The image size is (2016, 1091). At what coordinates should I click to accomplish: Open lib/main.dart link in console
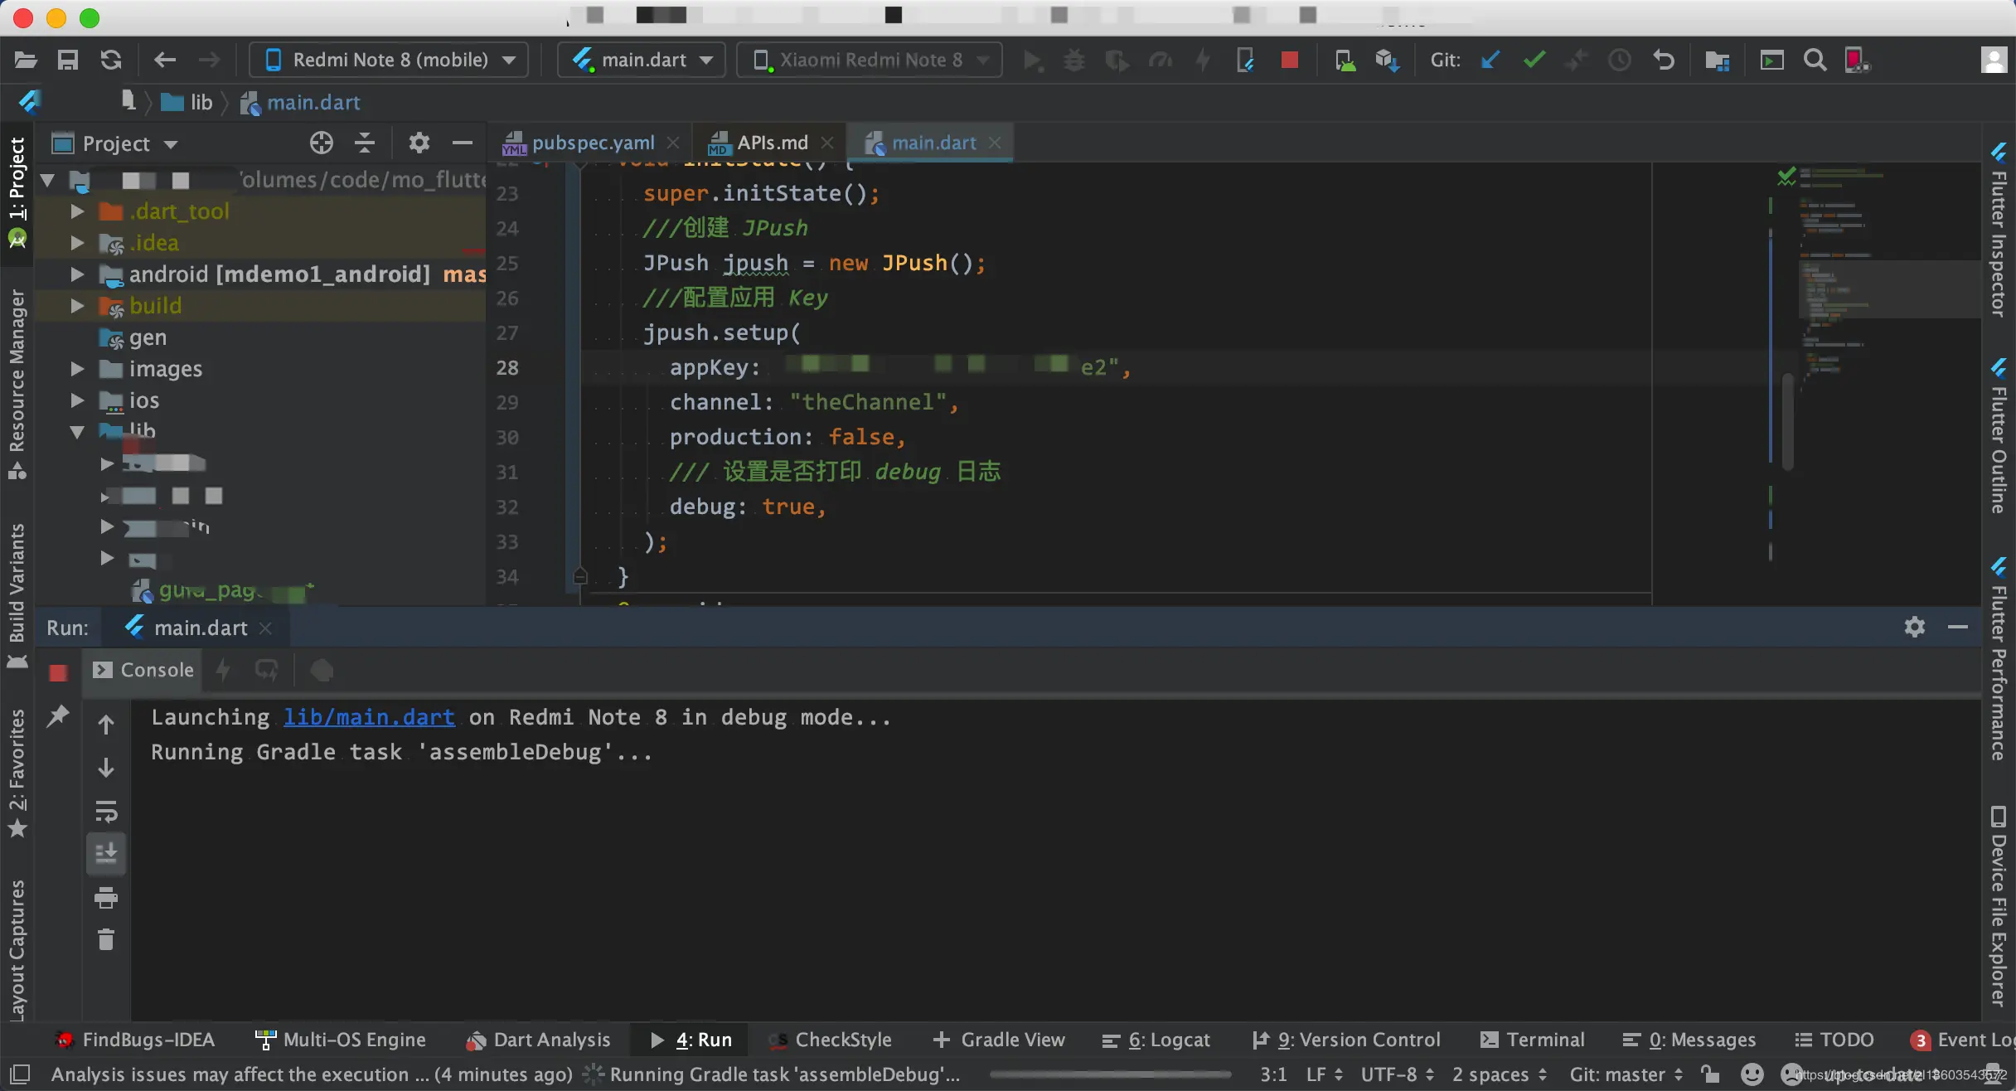[369, 717]
